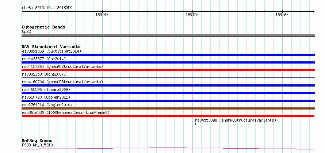Click the nsv4160704 gnomAD label

pos(62,82)
